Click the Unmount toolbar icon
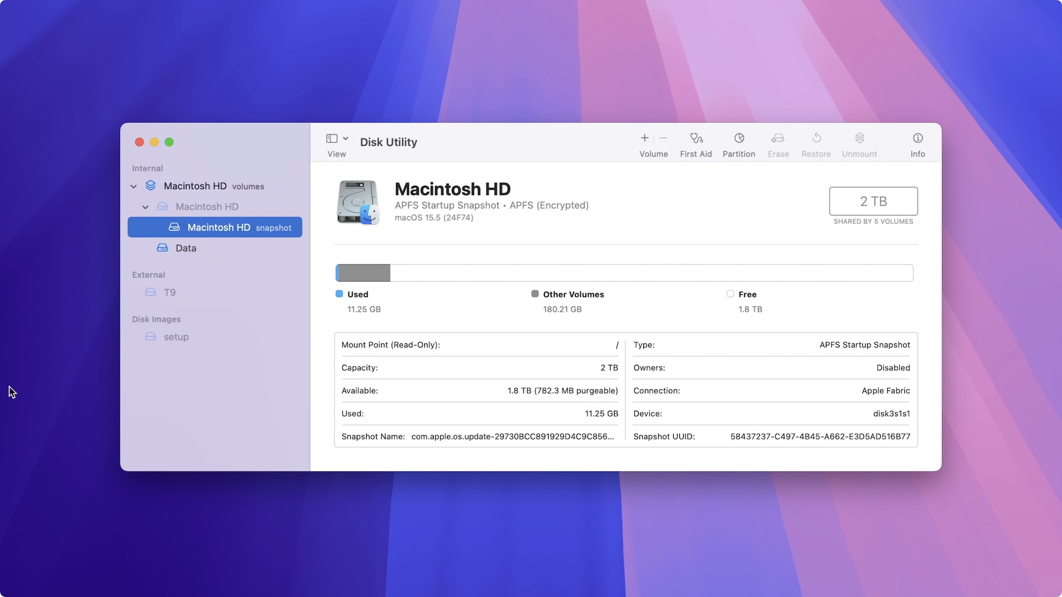The height and width of the screenshot is (597, 1062). 859,138
